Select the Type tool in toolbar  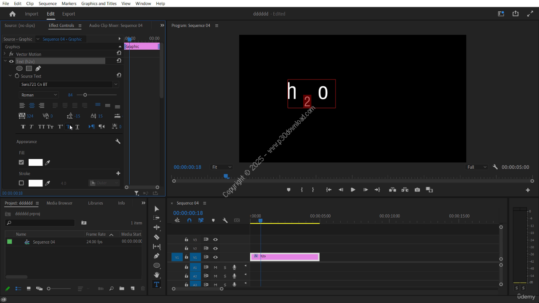(157, 285)
